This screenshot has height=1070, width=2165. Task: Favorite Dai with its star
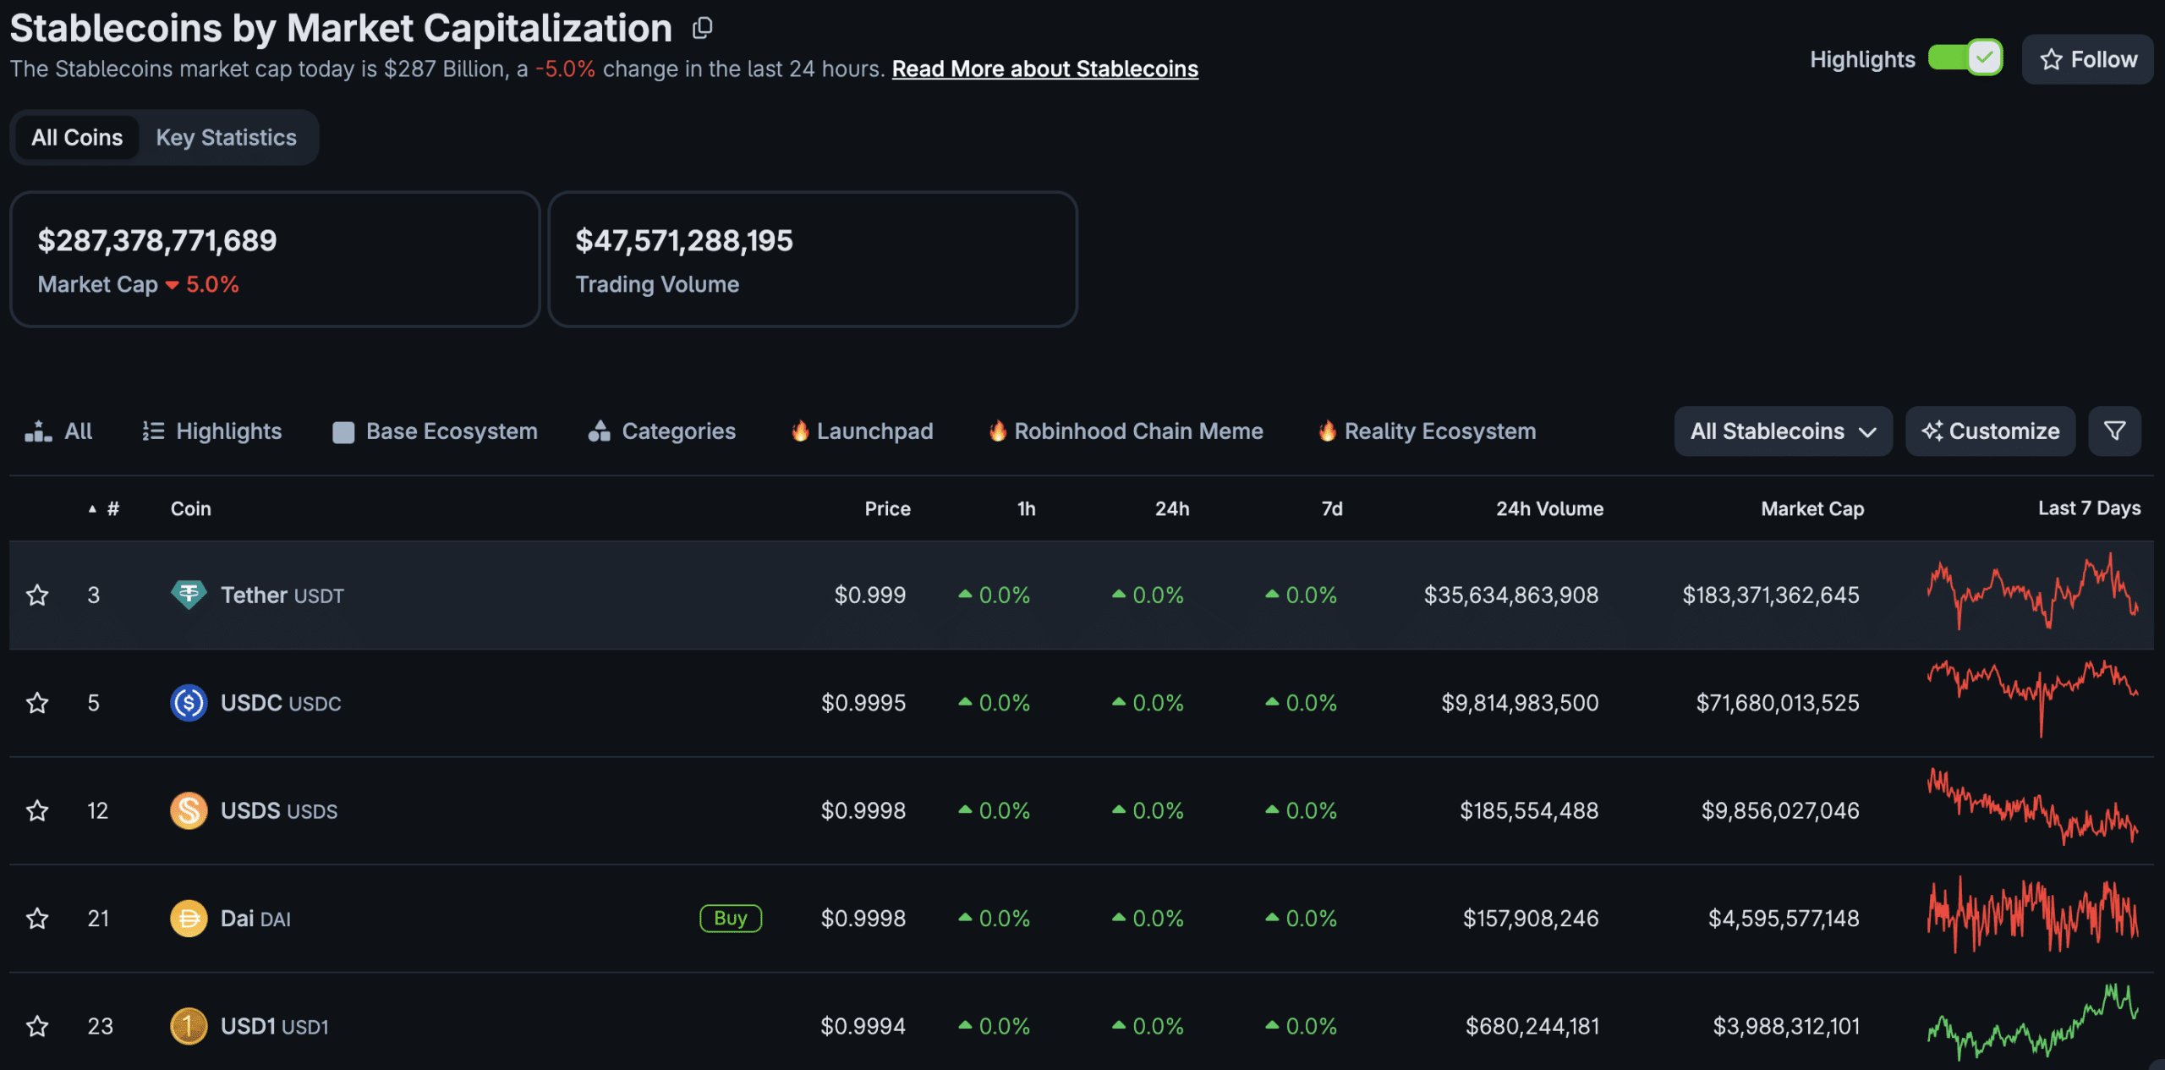[37, 919]
